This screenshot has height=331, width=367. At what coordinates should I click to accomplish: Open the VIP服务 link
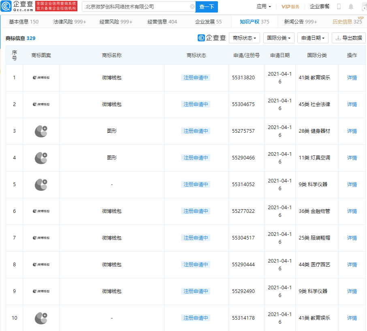point(290,6)
